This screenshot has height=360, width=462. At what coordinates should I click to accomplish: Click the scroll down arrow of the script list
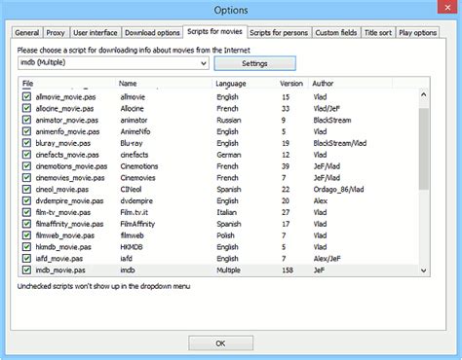[424, 270]
